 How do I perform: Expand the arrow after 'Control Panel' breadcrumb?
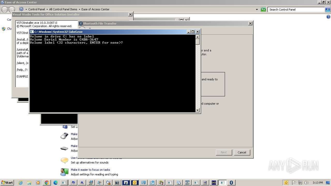tap(47, 9)
